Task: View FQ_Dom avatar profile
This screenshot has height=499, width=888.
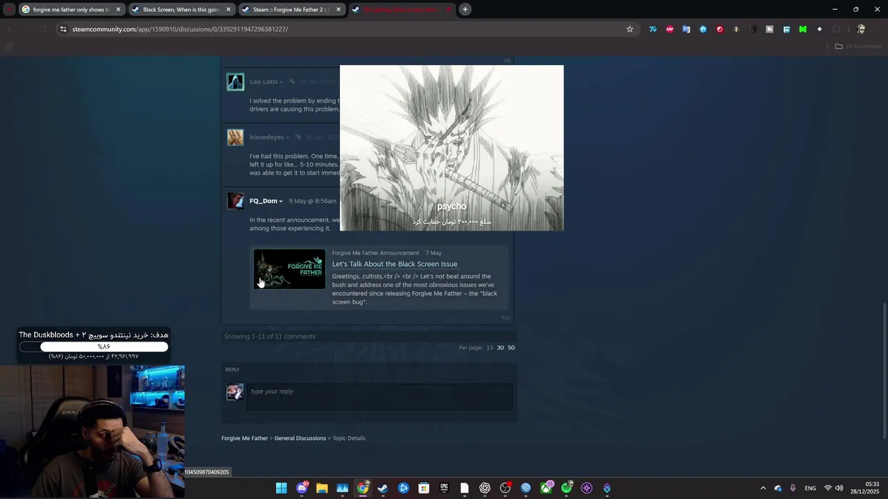Action: pos(235,201)
